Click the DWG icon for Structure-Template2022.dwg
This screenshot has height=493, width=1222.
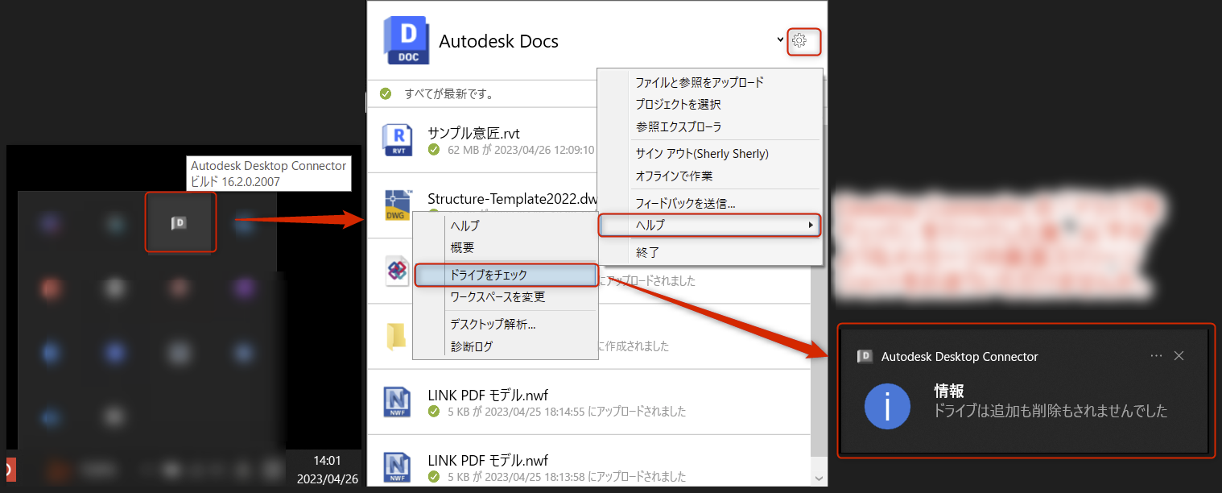click(x=395, y=205)
